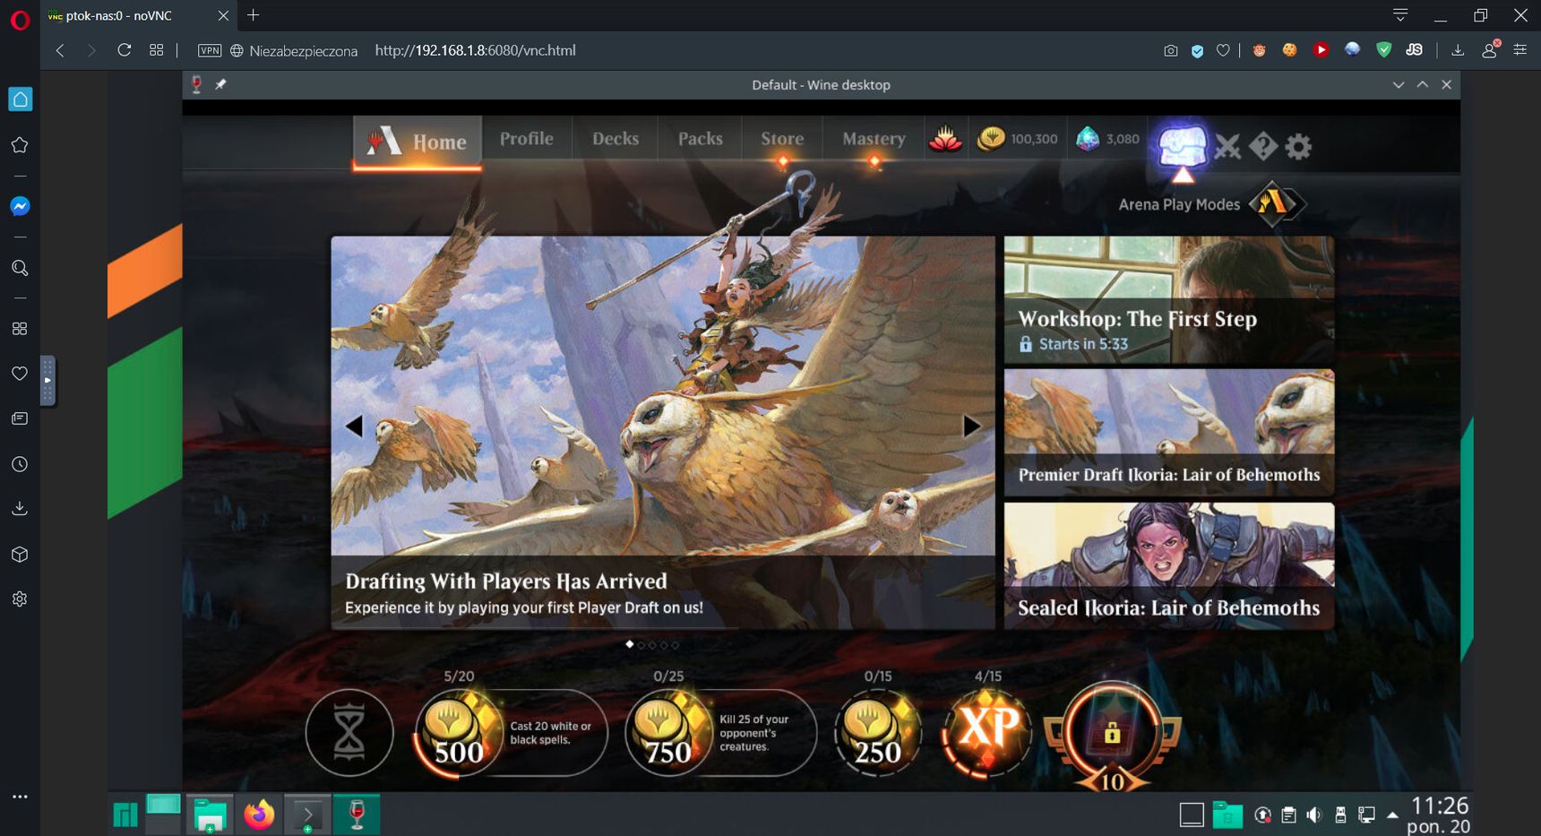Click the crossed swords icon

pos(1227,146)
